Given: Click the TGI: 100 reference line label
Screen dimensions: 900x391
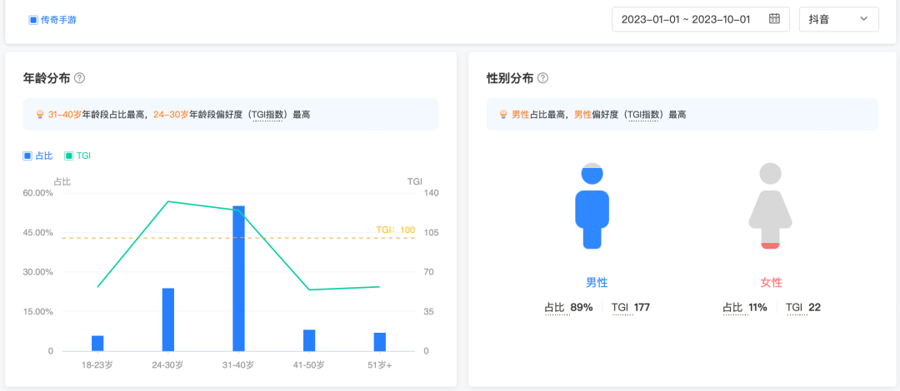Looking at the screenshot, I should (395, 230).
